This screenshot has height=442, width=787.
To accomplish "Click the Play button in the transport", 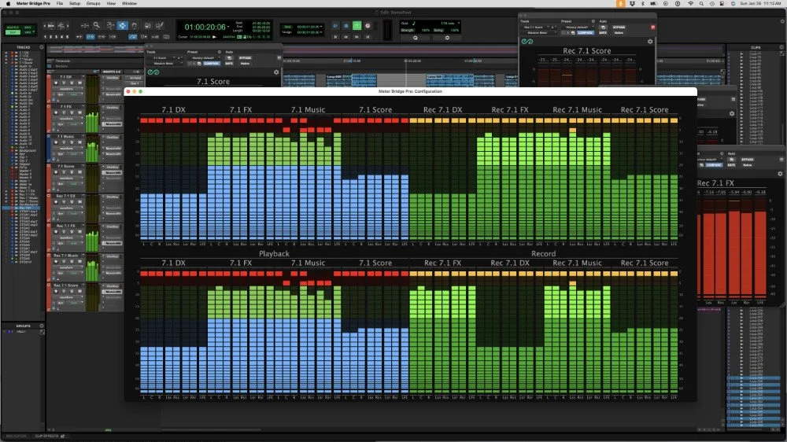I will [357, 26].
